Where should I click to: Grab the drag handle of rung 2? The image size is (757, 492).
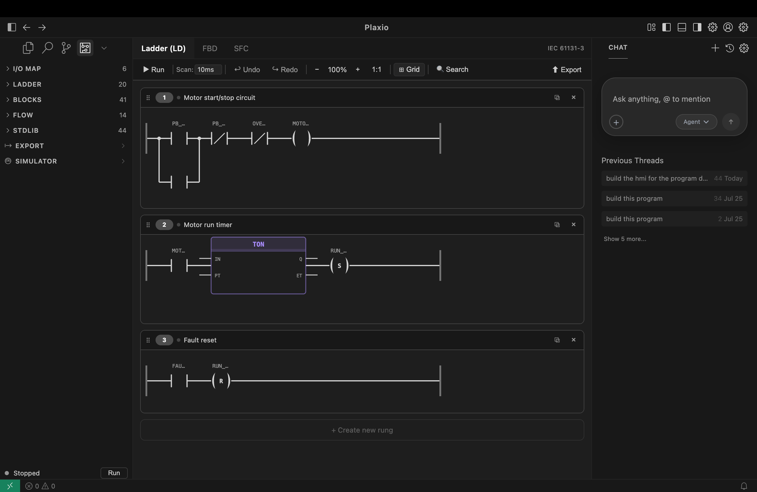(148, 225)
